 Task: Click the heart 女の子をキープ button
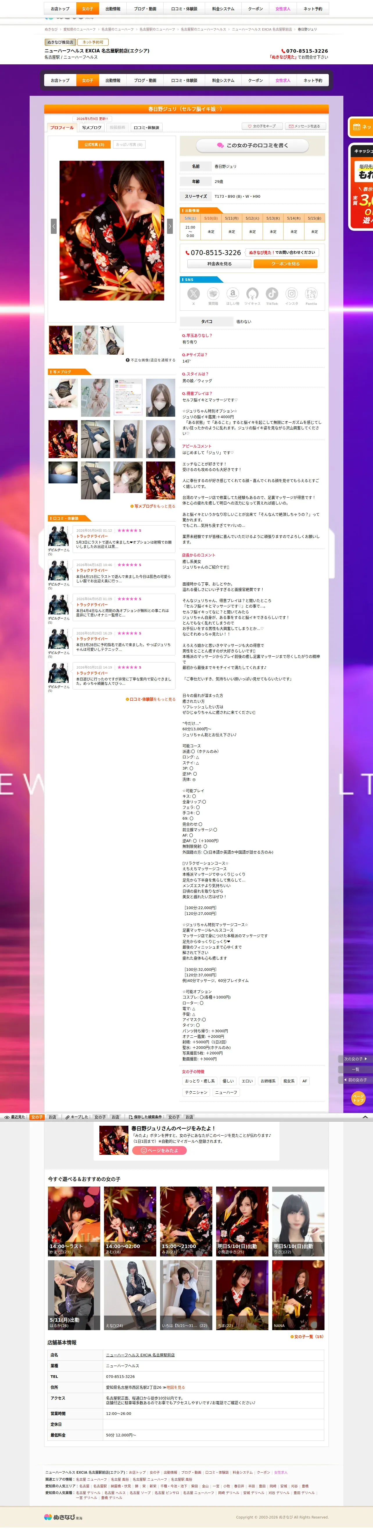point(262,126)
